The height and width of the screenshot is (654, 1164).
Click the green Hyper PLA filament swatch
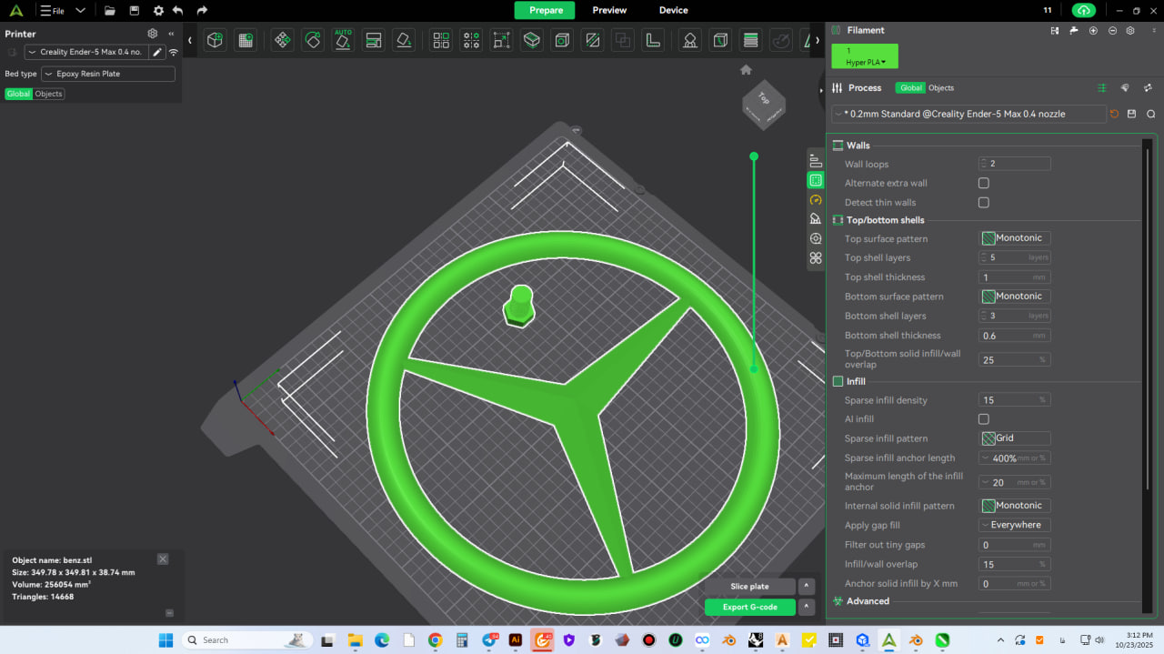864,56
